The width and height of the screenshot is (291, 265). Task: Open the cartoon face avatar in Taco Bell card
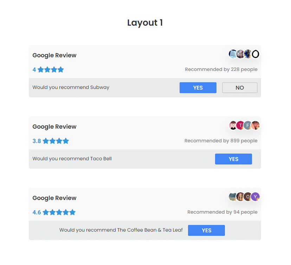[x=233, y=125]
